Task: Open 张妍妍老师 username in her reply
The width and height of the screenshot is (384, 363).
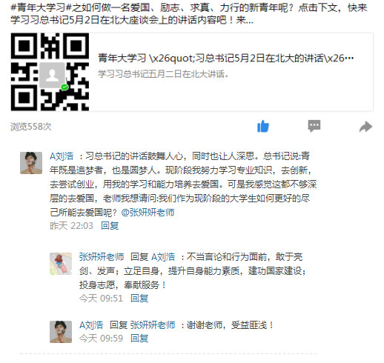Action: (x=102, y=257)
